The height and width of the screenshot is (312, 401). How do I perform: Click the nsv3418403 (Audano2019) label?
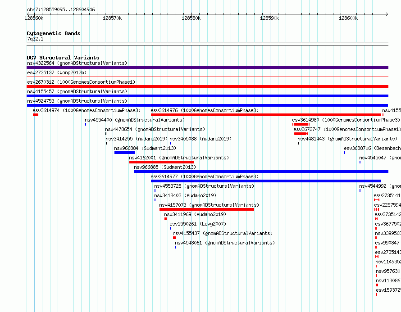[185, 195]
